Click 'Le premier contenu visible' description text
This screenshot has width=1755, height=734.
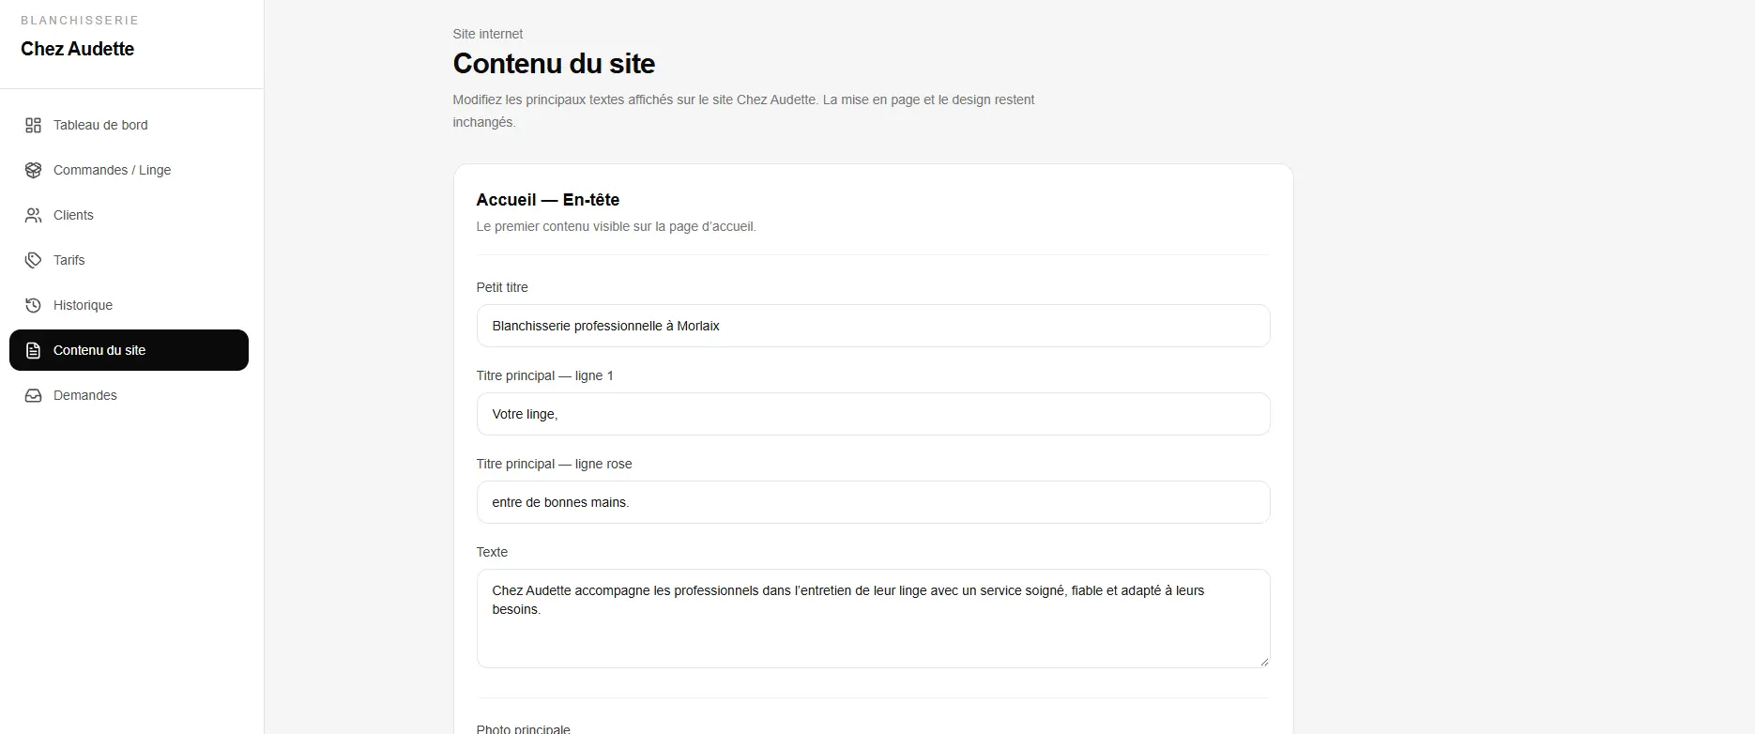tap(616, 226)
